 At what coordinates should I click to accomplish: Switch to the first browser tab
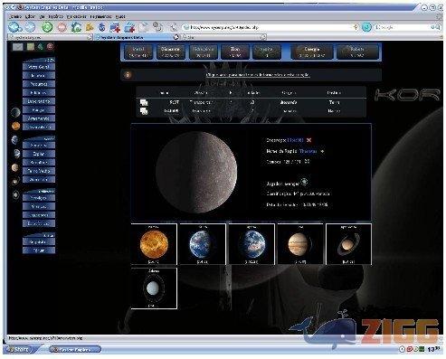[50, 37]
